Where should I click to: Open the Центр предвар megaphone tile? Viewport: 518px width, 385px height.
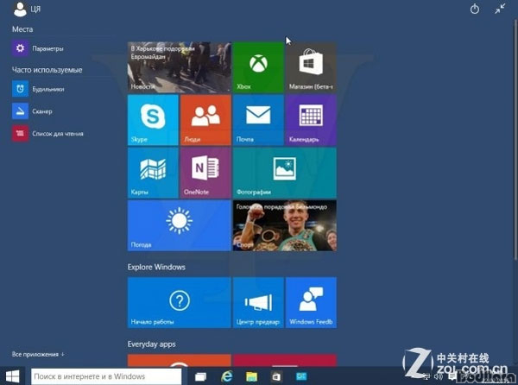coord(258,302)
